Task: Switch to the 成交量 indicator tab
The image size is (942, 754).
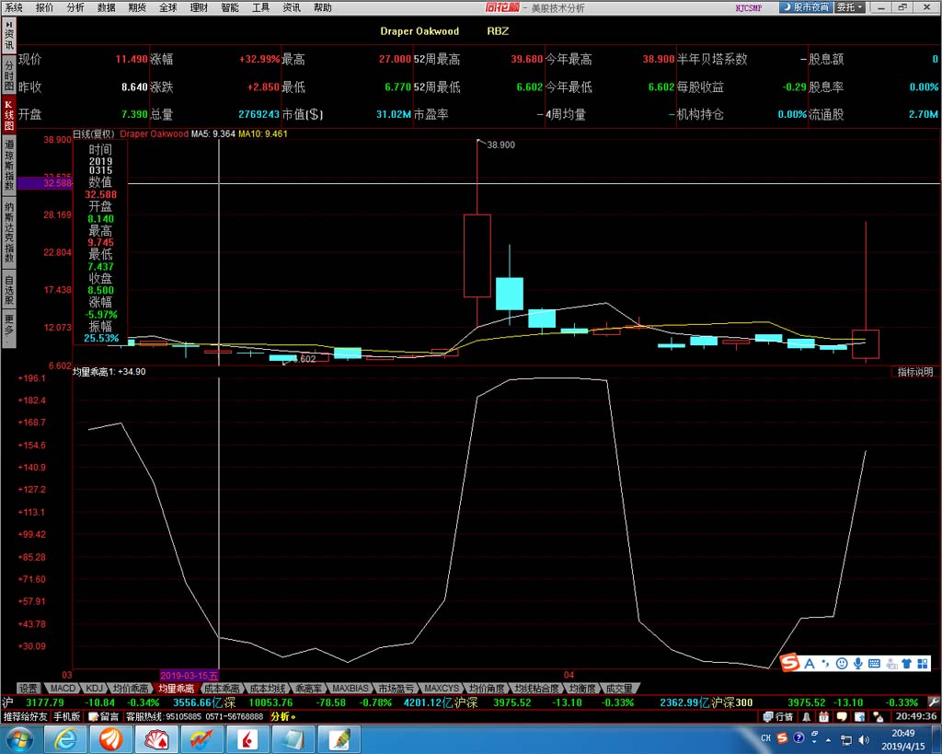Action: (619, 688)
